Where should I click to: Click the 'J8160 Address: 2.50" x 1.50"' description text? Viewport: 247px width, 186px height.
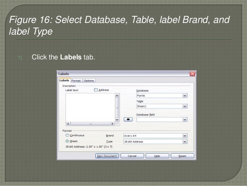click(x=89, y=147)
